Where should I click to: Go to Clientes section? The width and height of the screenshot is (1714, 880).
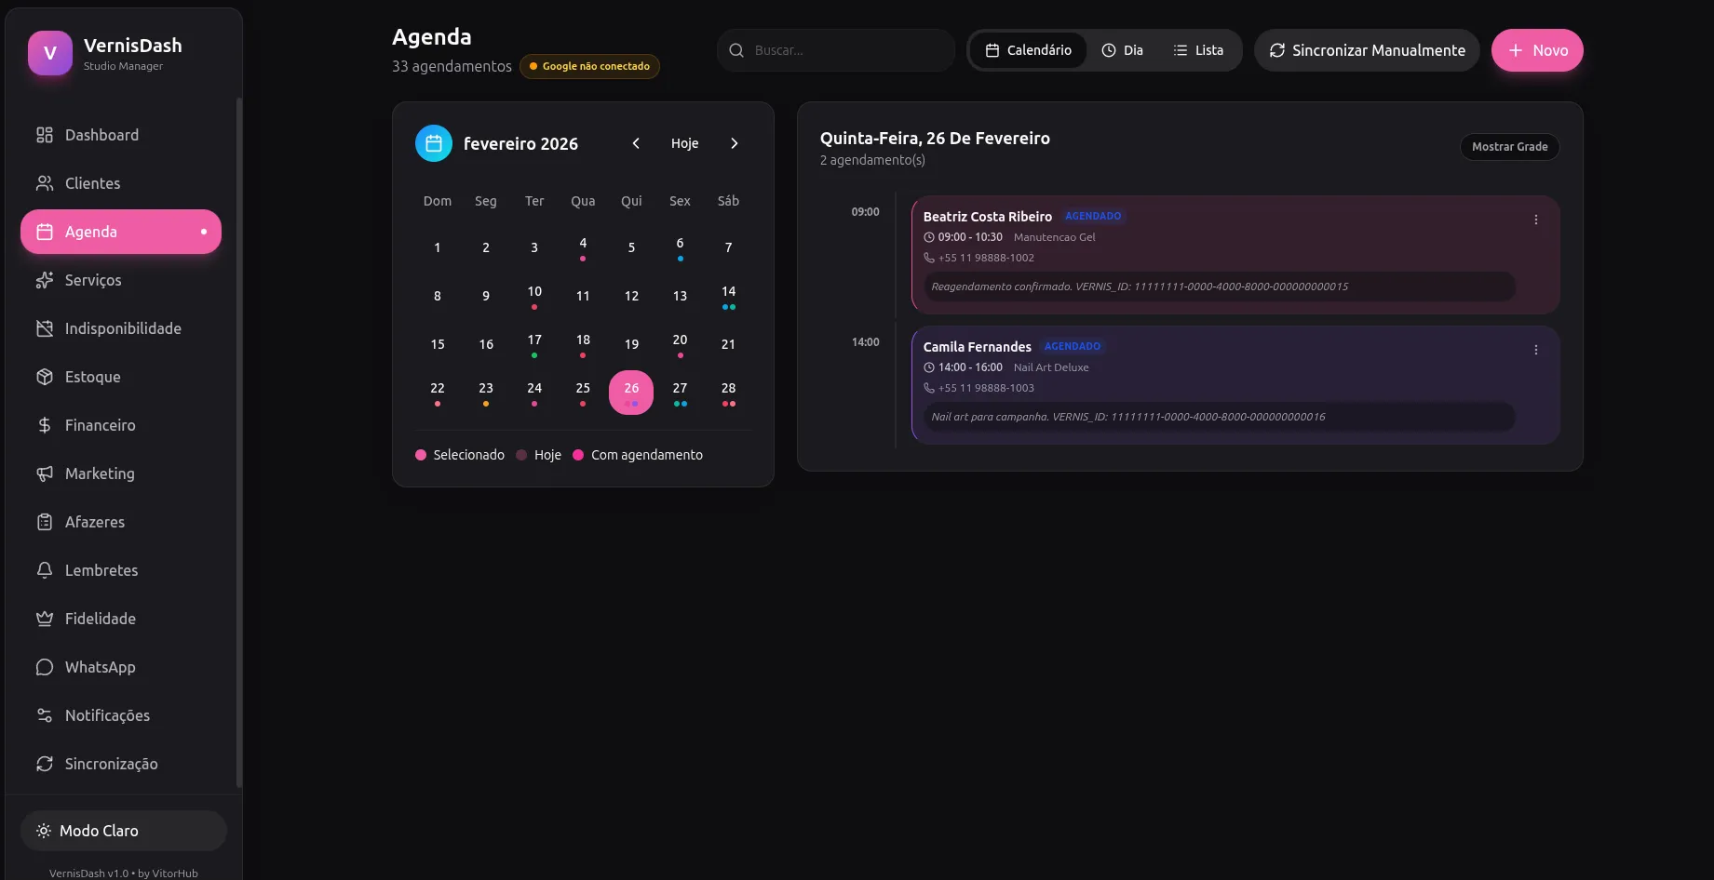pos(121,183)
